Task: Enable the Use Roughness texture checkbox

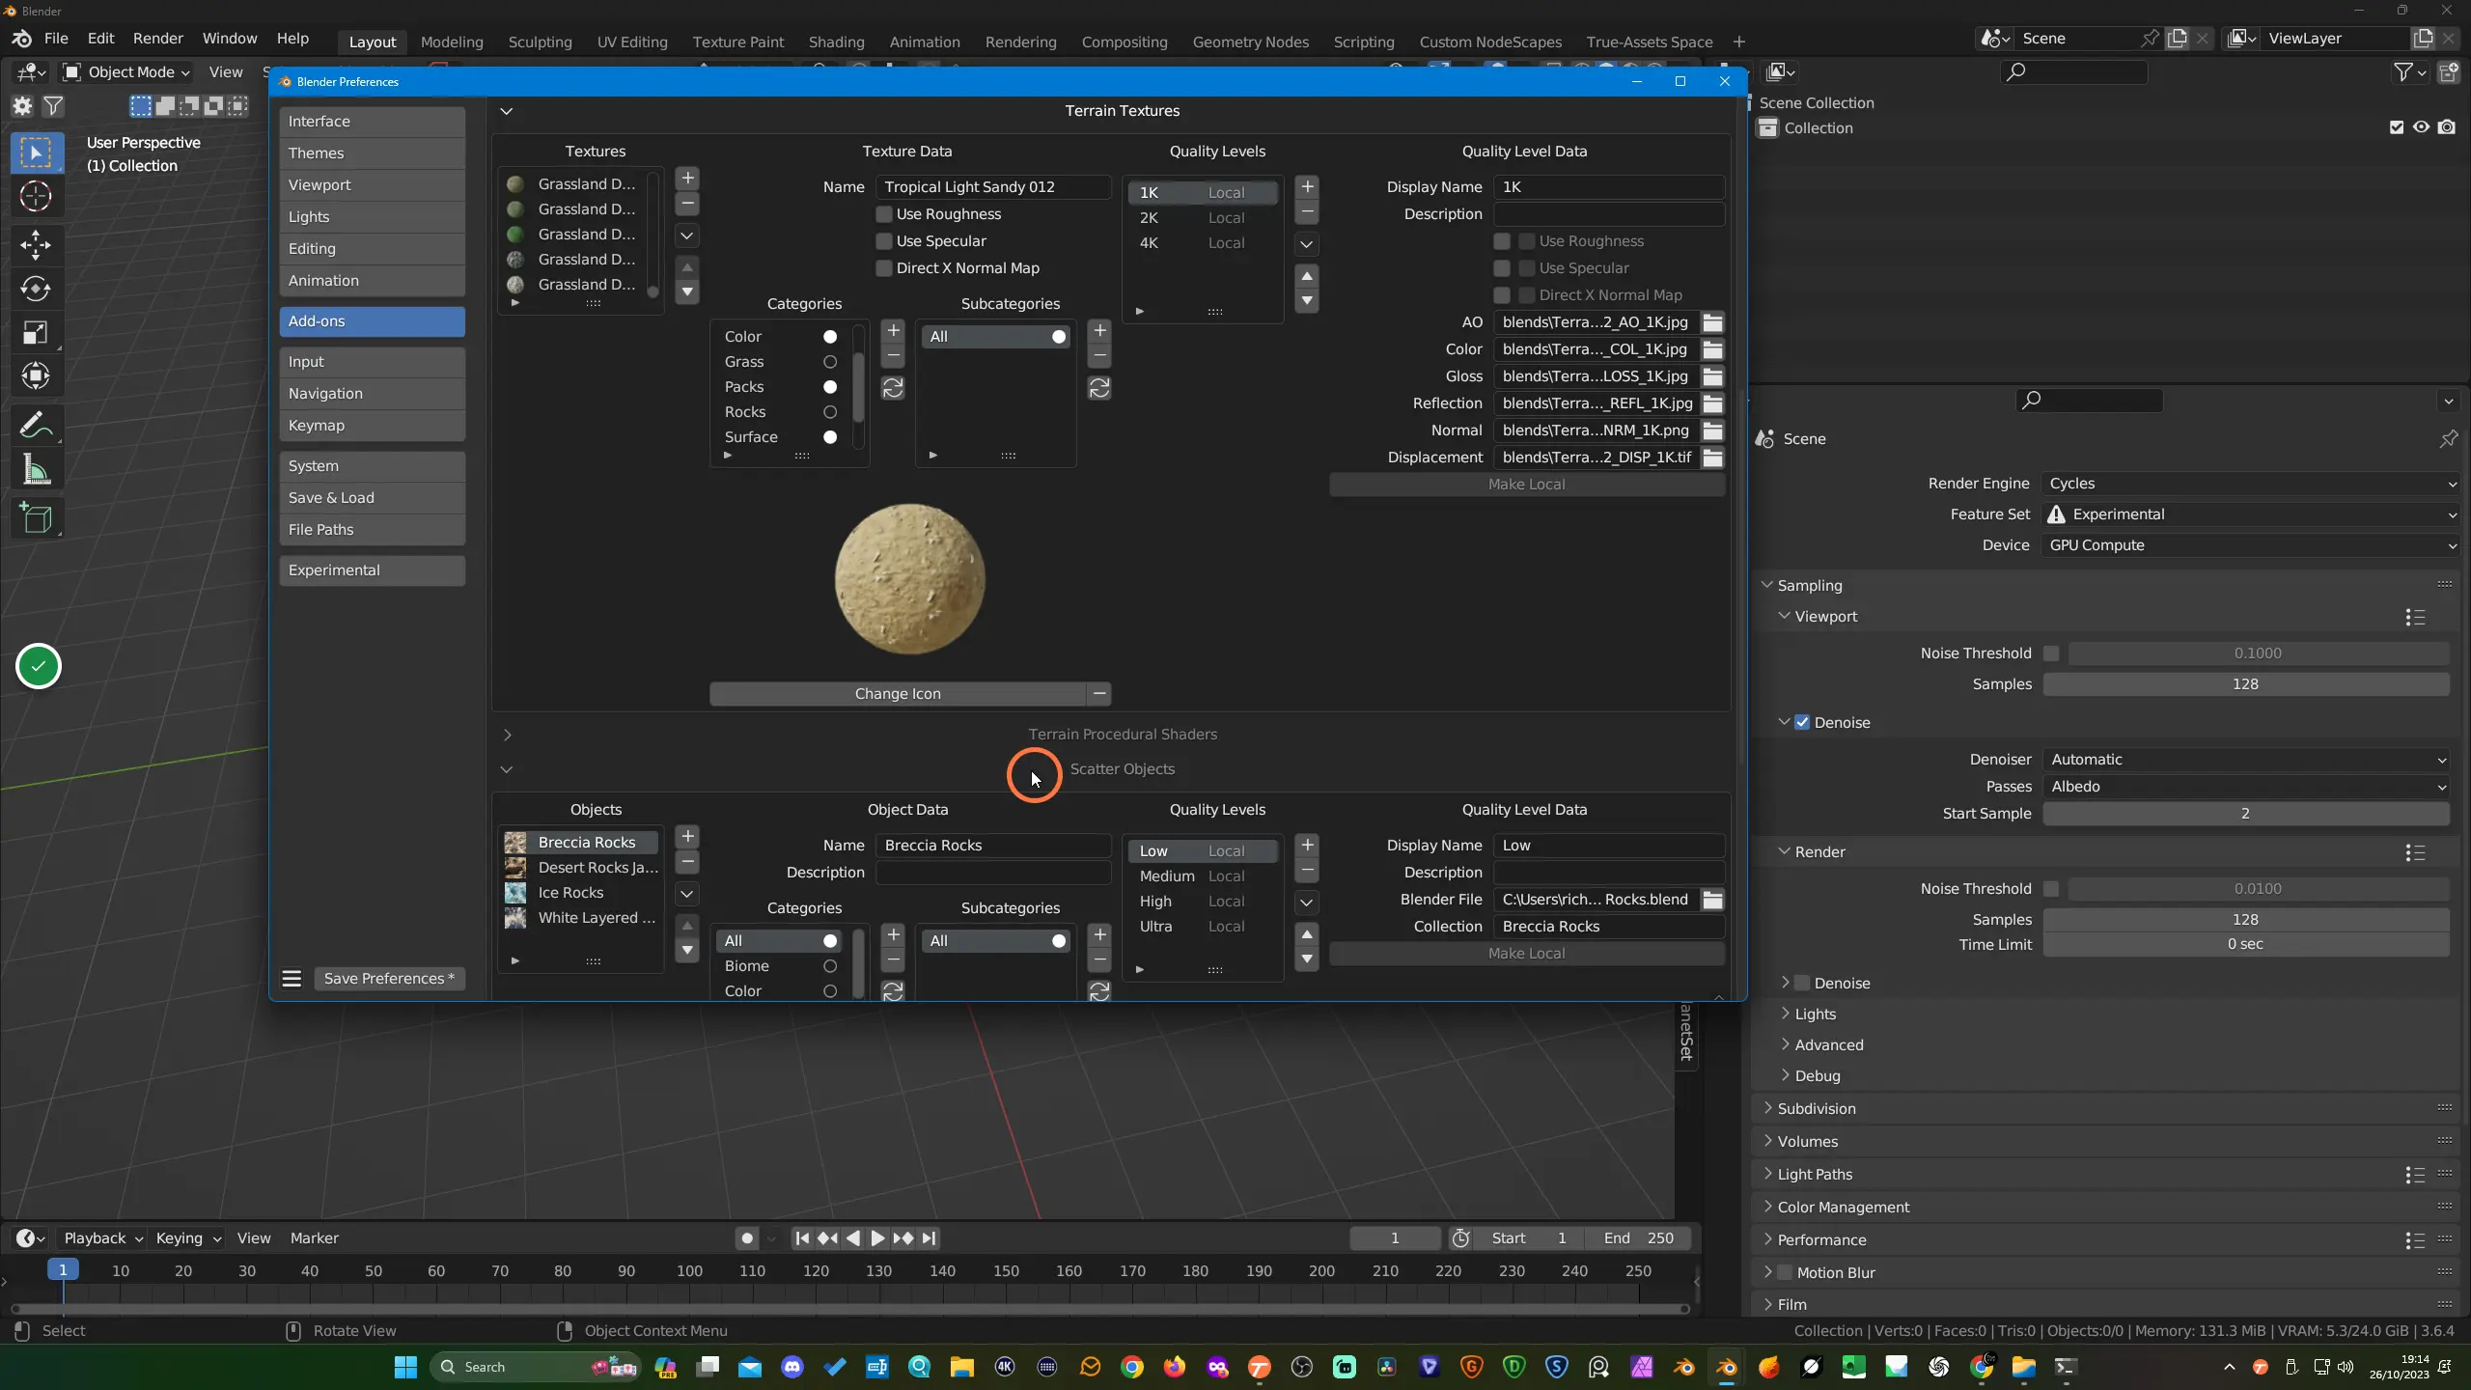Action: point(884,214)
